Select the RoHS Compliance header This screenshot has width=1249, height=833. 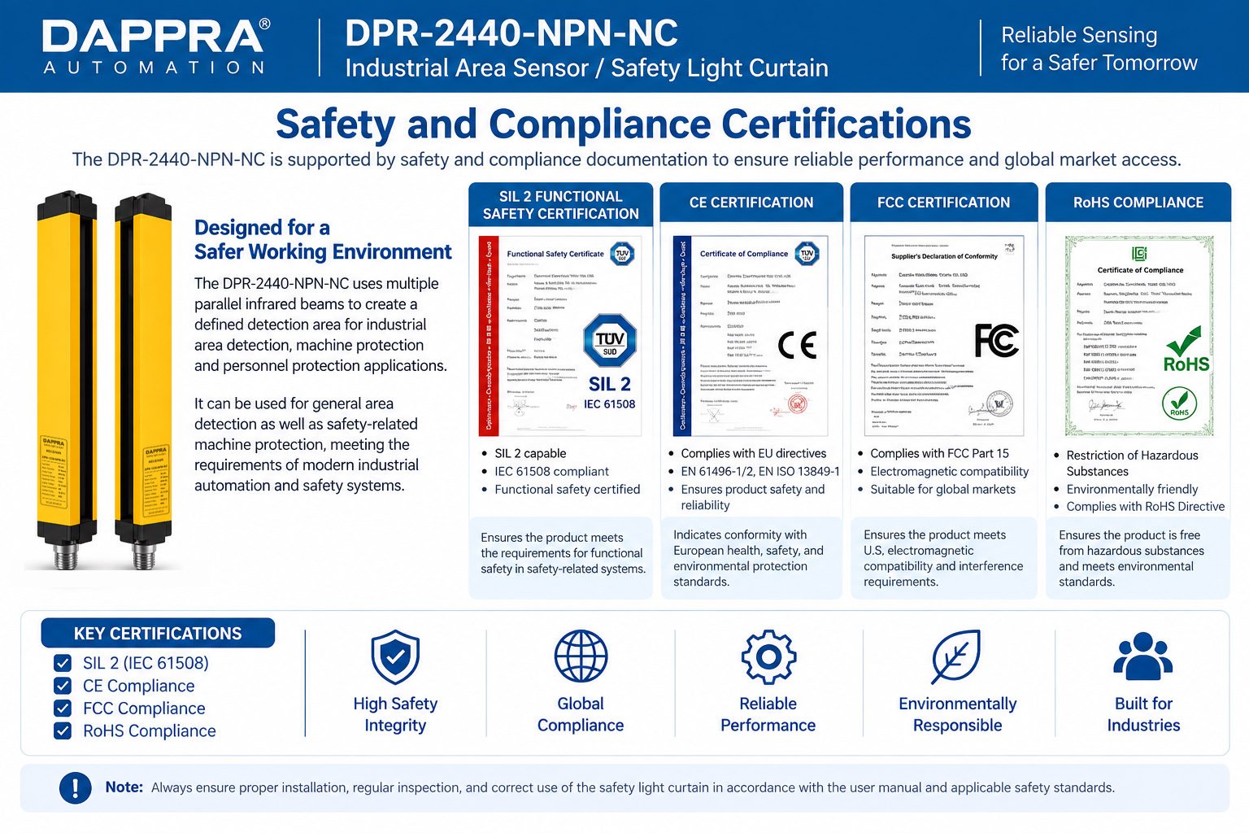(x=1138, y=203)
